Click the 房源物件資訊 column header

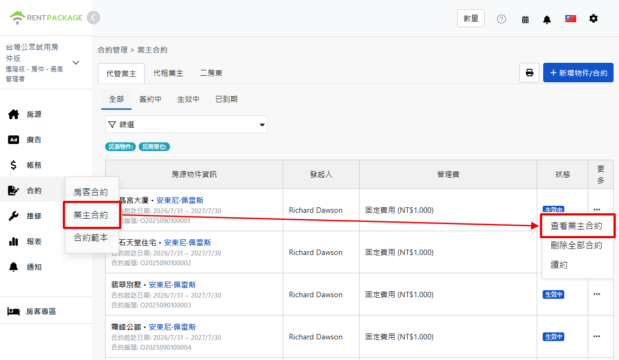[194, 174]
